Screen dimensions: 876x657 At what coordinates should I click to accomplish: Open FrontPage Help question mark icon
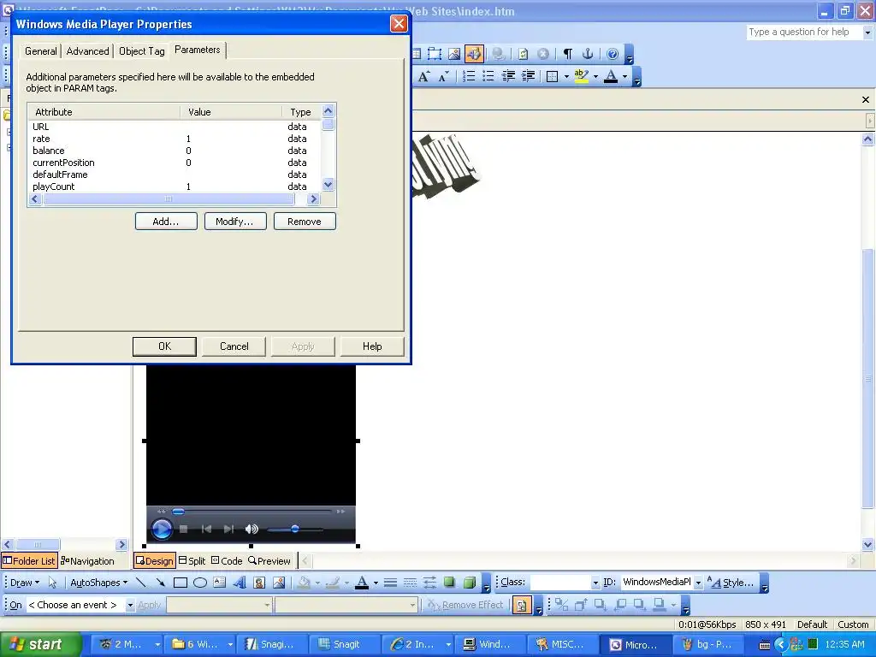[613, 54]
